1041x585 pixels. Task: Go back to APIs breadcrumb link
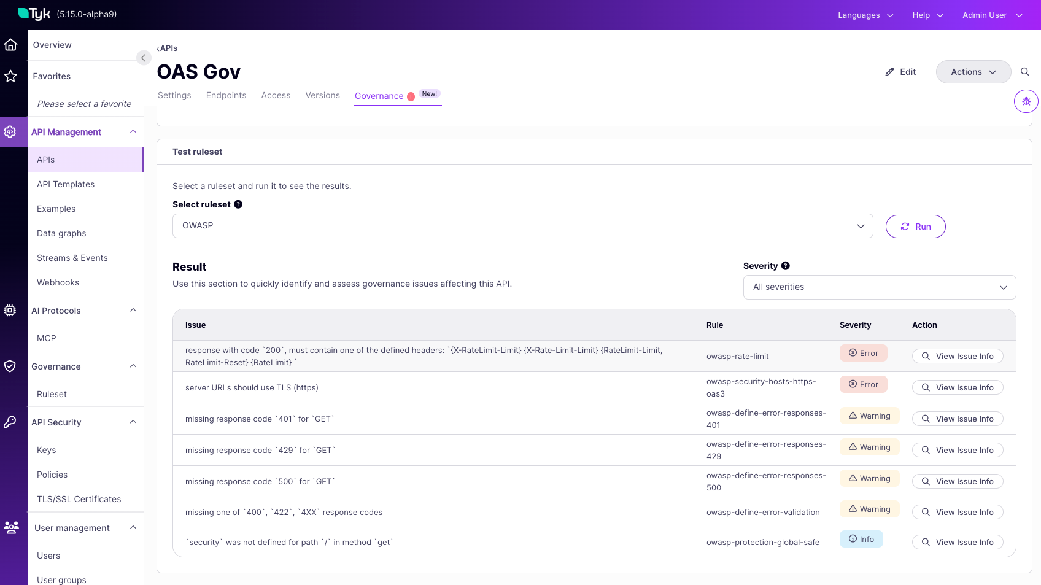coord(167,48)
